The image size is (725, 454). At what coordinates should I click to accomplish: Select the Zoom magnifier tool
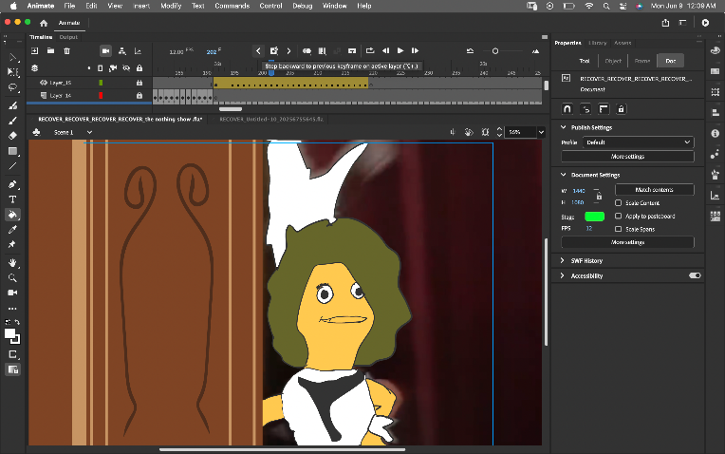click(x=12, y=277)
